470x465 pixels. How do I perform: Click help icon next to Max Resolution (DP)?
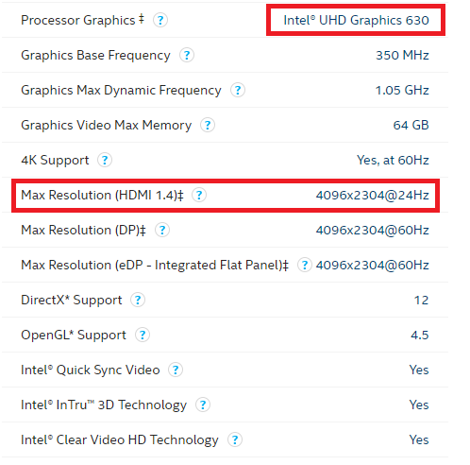162,231
